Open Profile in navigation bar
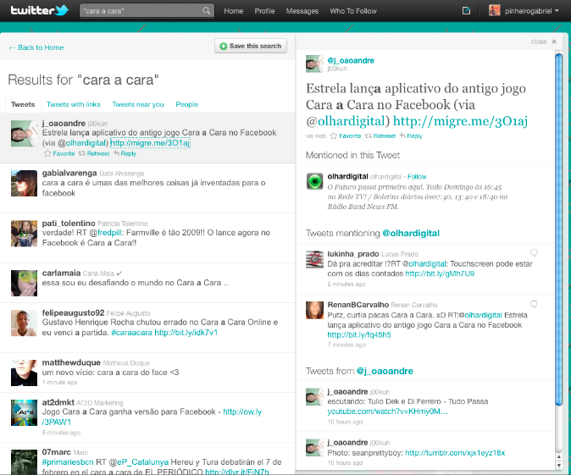Image resolution: width=571 pixels, height=475 pixels. coord(264,11)
